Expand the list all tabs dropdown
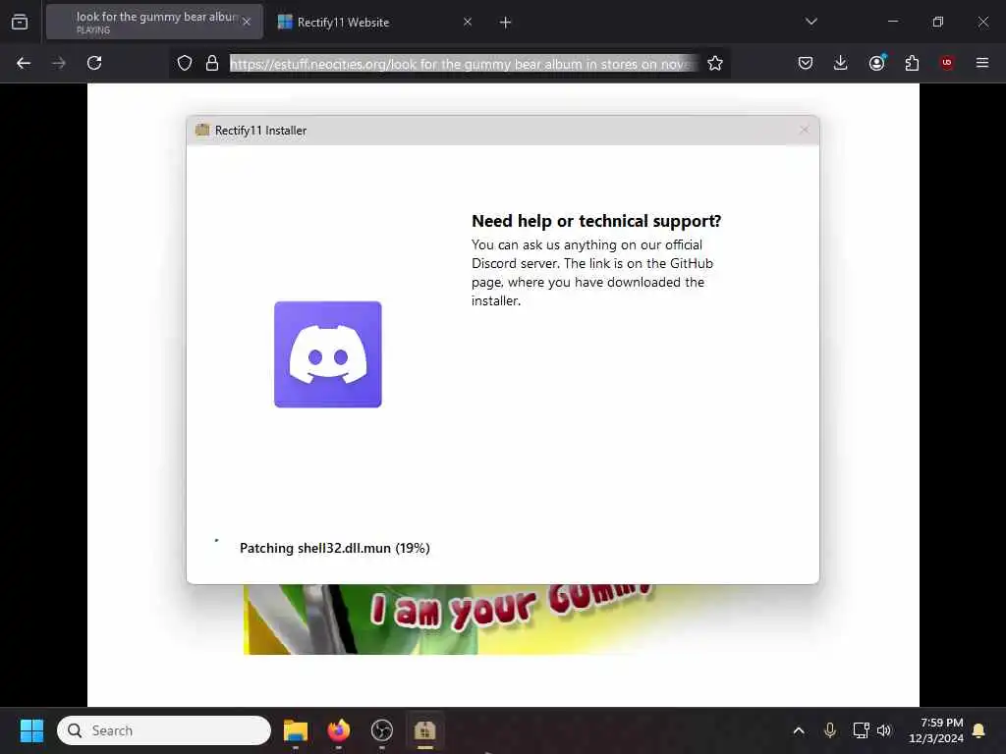The image size is (1006, 754). pos(811,22)
